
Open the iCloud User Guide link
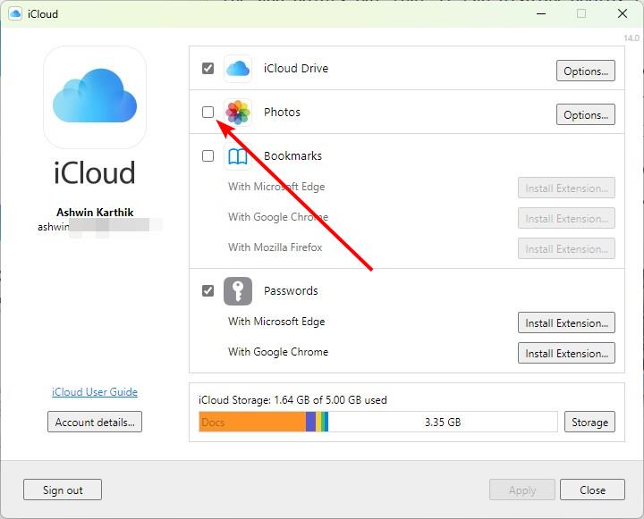click(95, 392)
